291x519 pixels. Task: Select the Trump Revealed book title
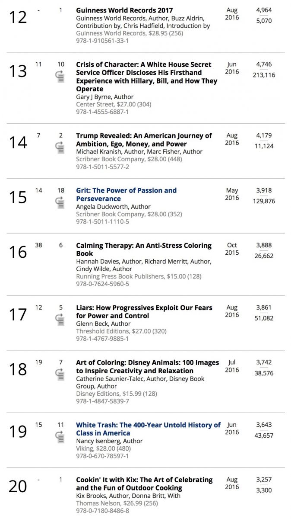coord(144,140)
